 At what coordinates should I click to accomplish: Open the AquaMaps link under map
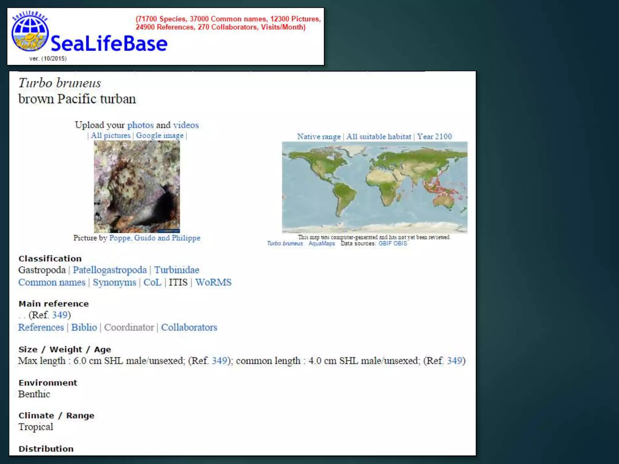click(322, 243)
